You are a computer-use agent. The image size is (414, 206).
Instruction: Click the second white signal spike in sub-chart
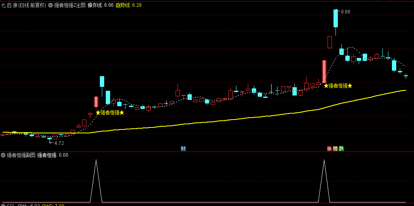point(324,181)
